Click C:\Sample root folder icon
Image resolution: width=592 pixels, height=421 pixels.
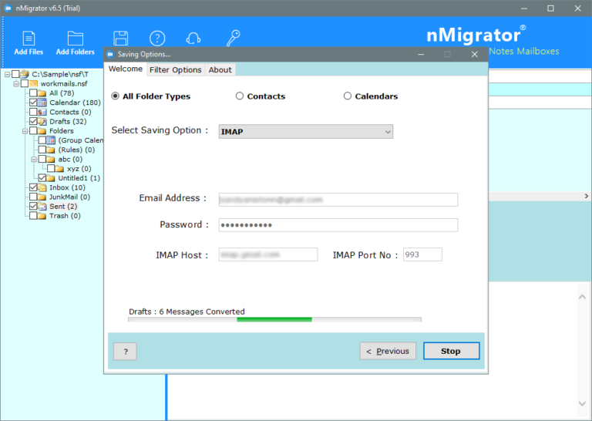25,74
